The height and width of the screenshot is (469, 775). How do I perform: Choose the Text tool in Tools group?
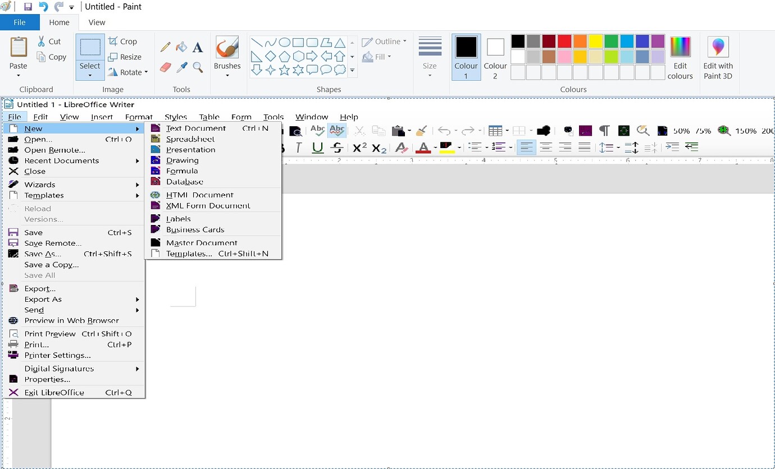198,48
